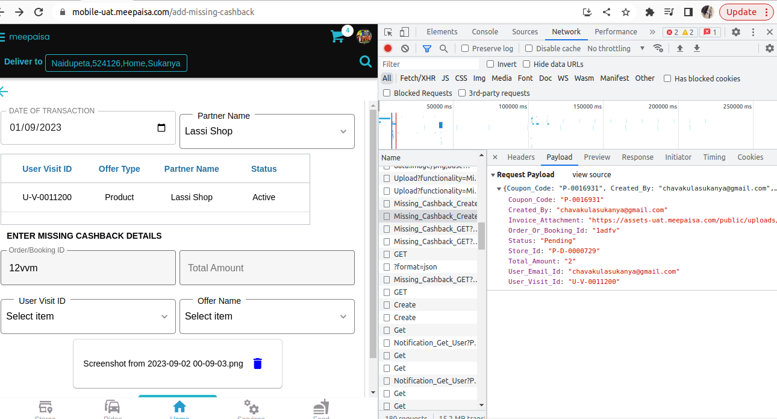Open the network search magnifier

point(443,48)
